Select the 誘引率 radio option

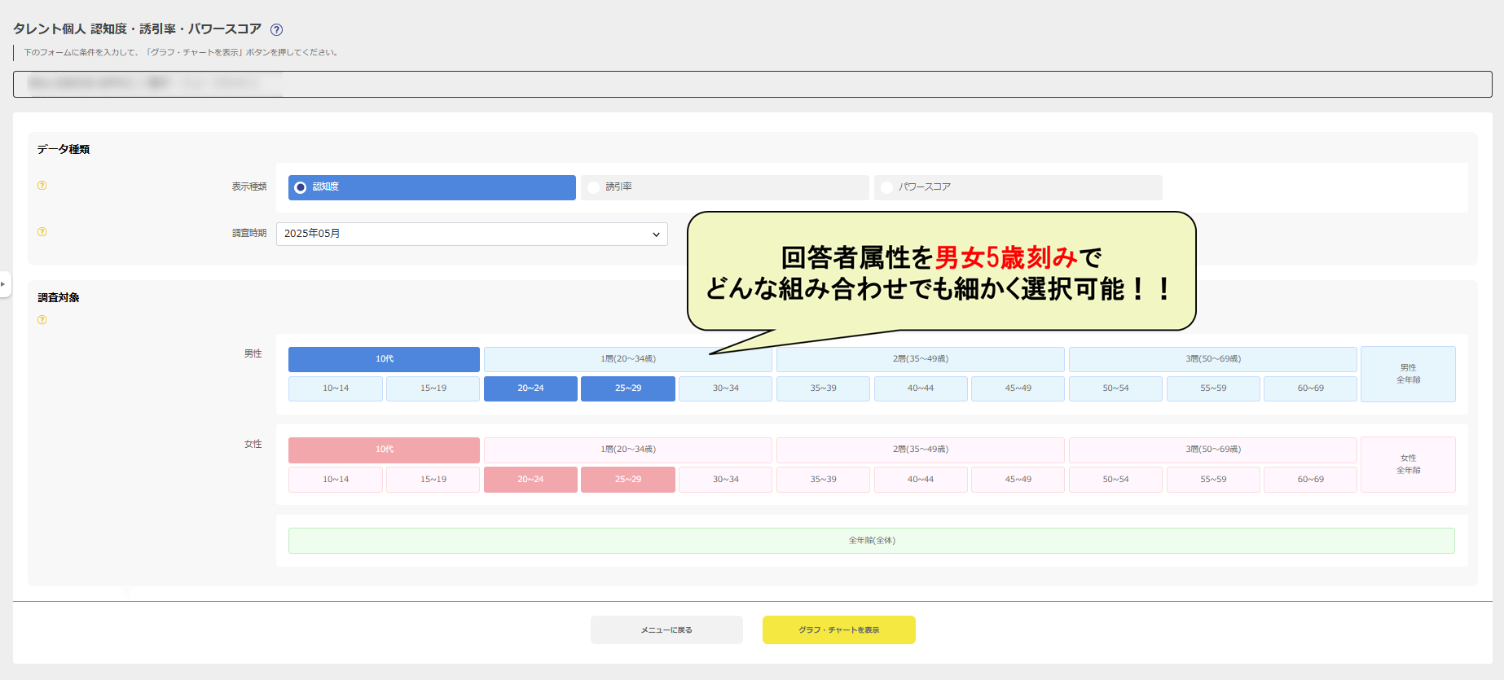point(594,187)
